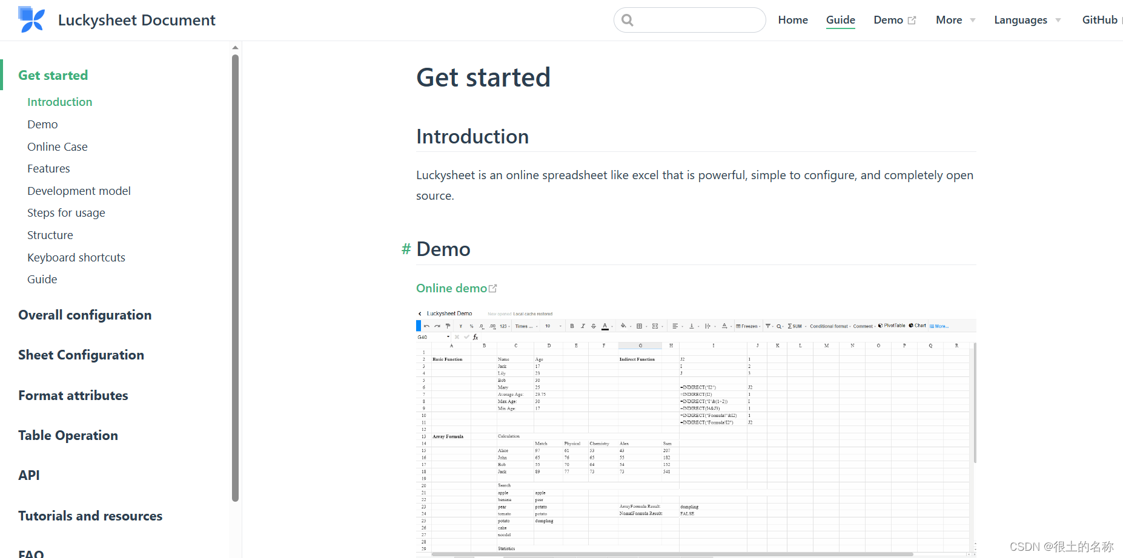Expand Table Operation section
This screenshot has width=1123, height=558.
(68, 435)
